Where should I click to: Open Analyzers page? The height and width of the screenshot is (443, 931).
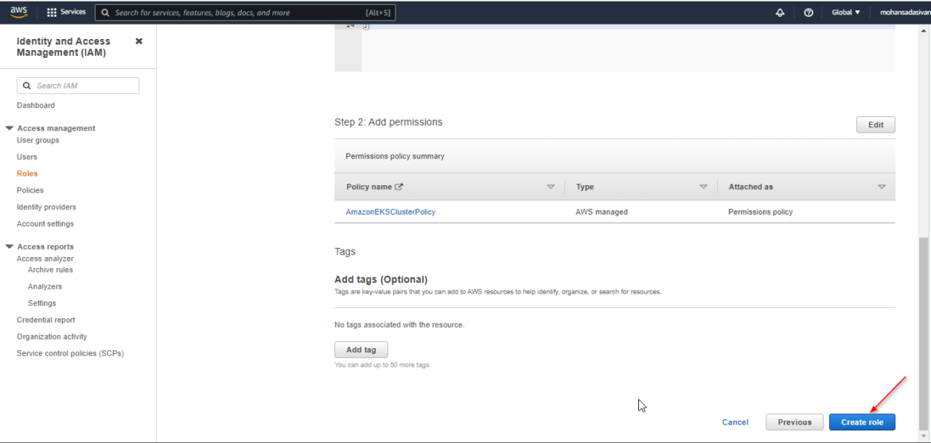(x=45, y=286)
